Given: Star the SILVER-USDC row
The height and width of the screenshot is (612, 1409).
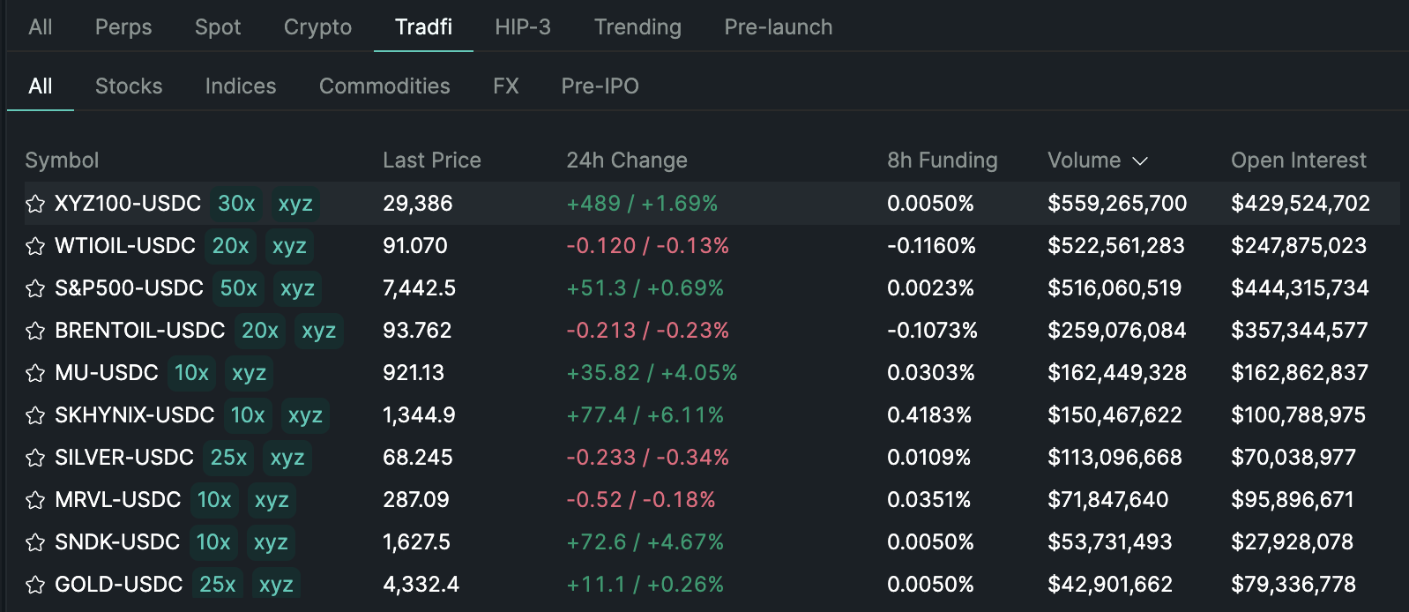Looking at the screenshot, I should point(35,458).
